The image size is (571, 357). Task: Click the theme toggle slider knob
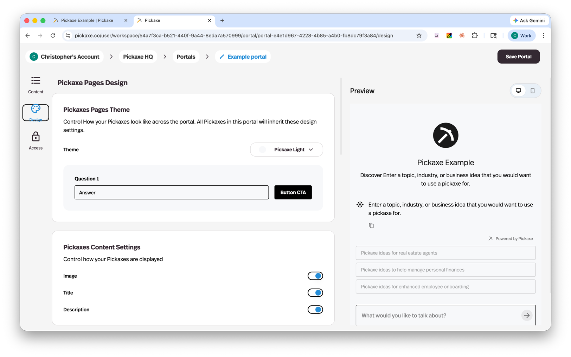pyautogui.click(x=262, y=150)
